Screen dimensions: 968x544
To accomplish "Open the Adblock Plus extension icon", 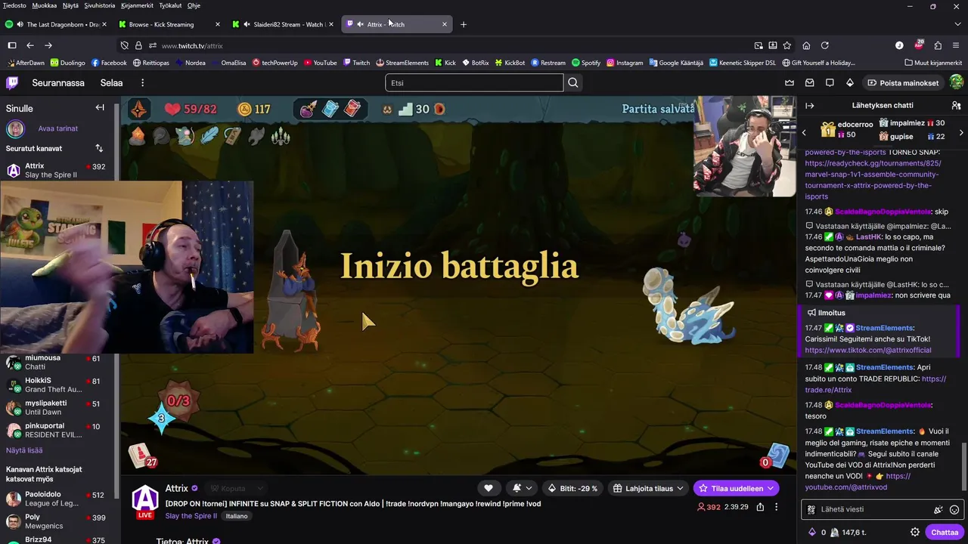I will click(x=919, y=45).
